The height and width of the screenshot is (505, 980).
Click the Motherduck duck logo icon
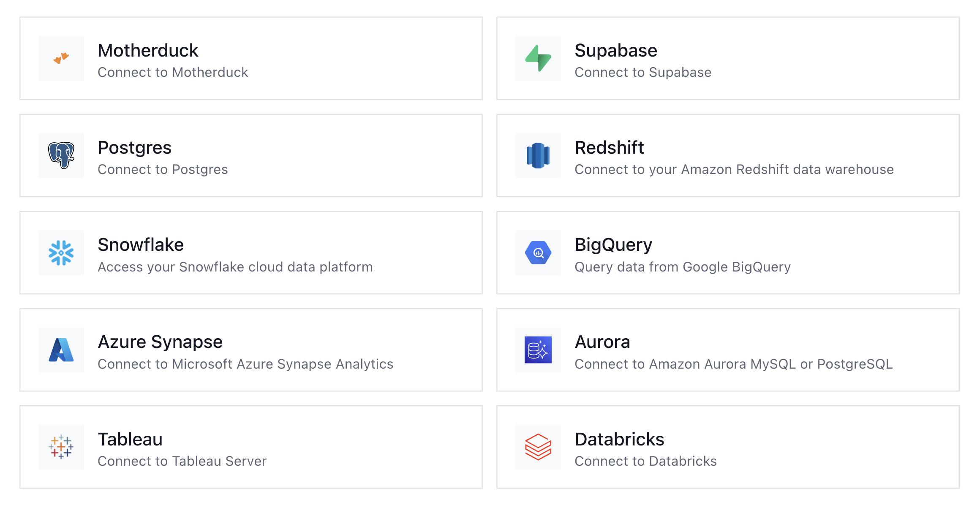(61, 58)
